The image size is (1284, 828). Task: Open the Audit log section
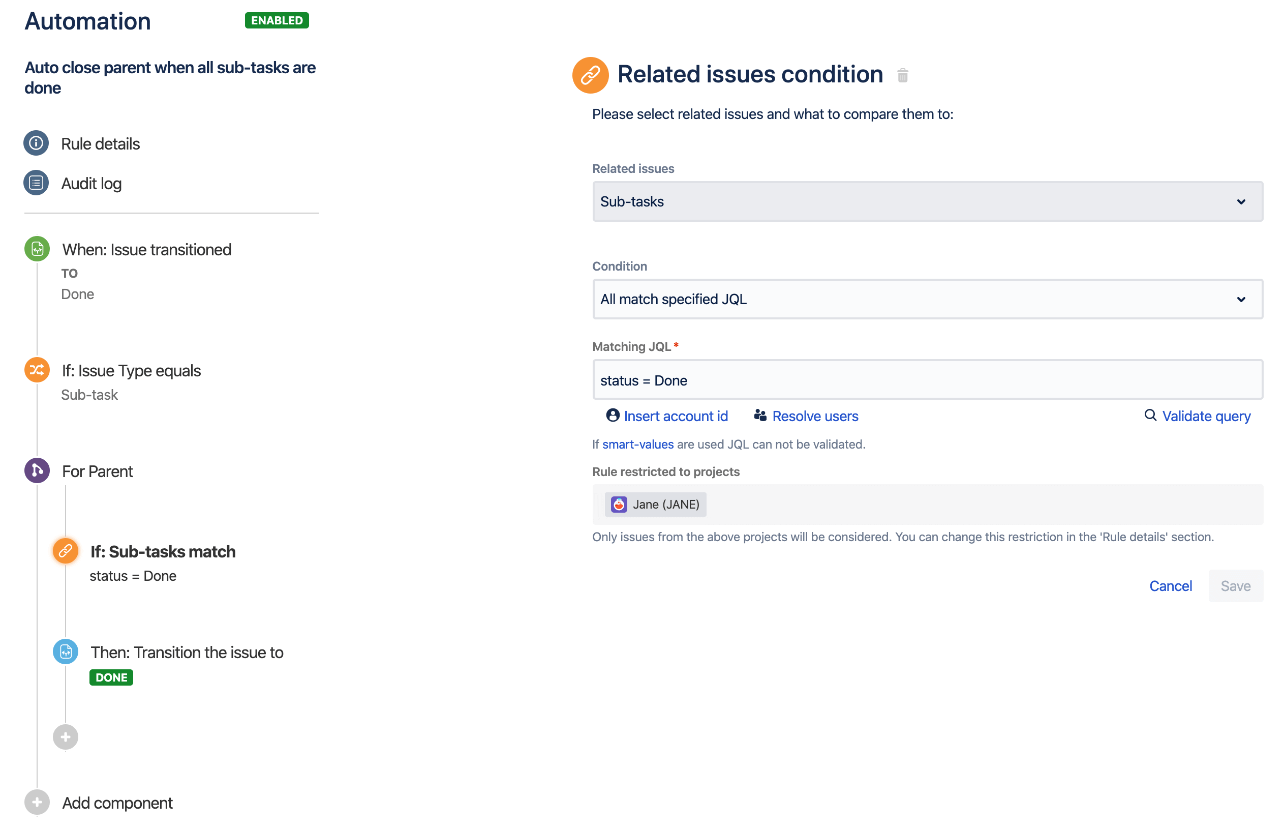pyautogui.click(x=91, y=183)
